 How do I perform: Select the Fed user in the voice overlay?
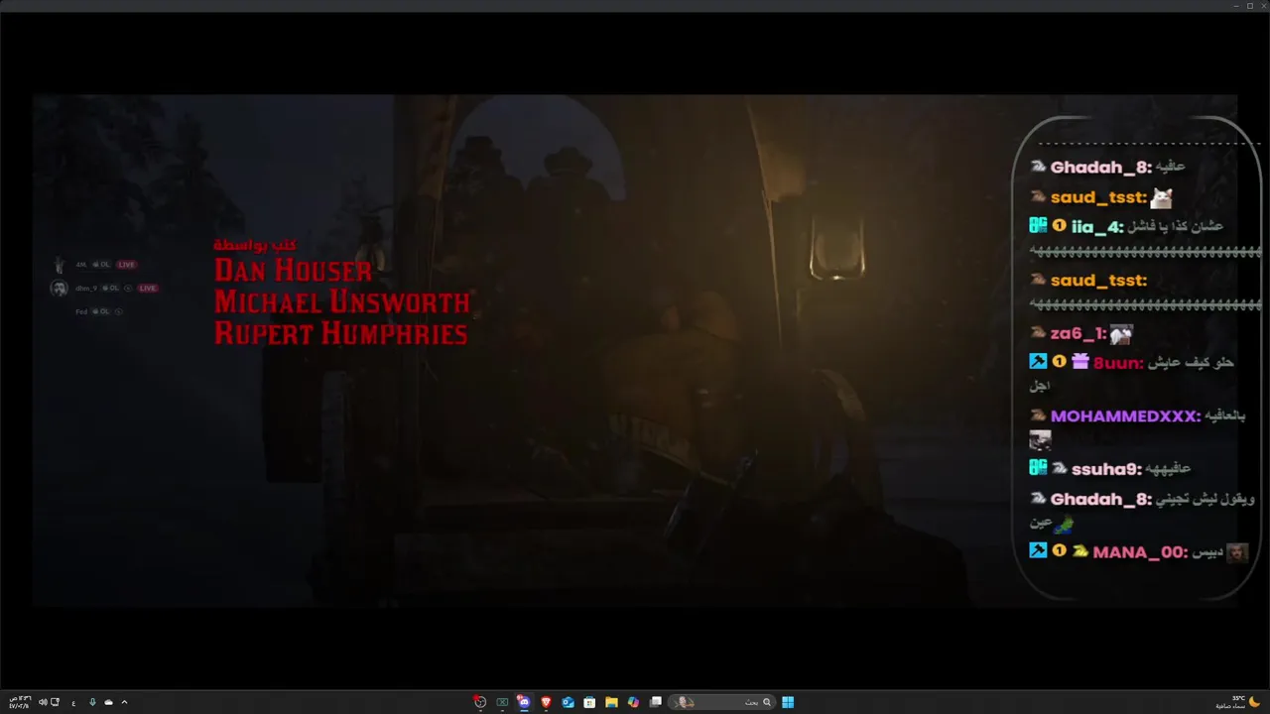81,311
